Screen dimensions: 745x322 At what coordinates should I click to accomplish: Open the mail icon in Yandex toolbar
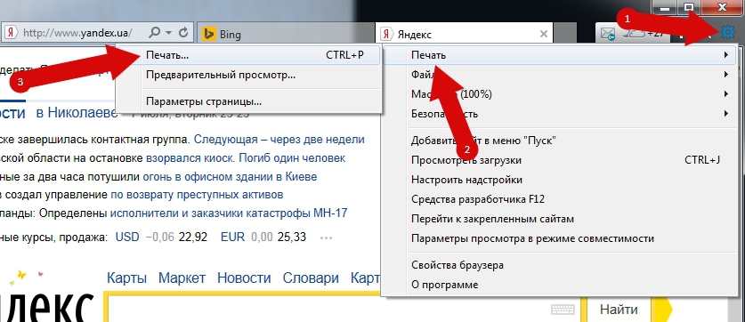click(608, 34)
